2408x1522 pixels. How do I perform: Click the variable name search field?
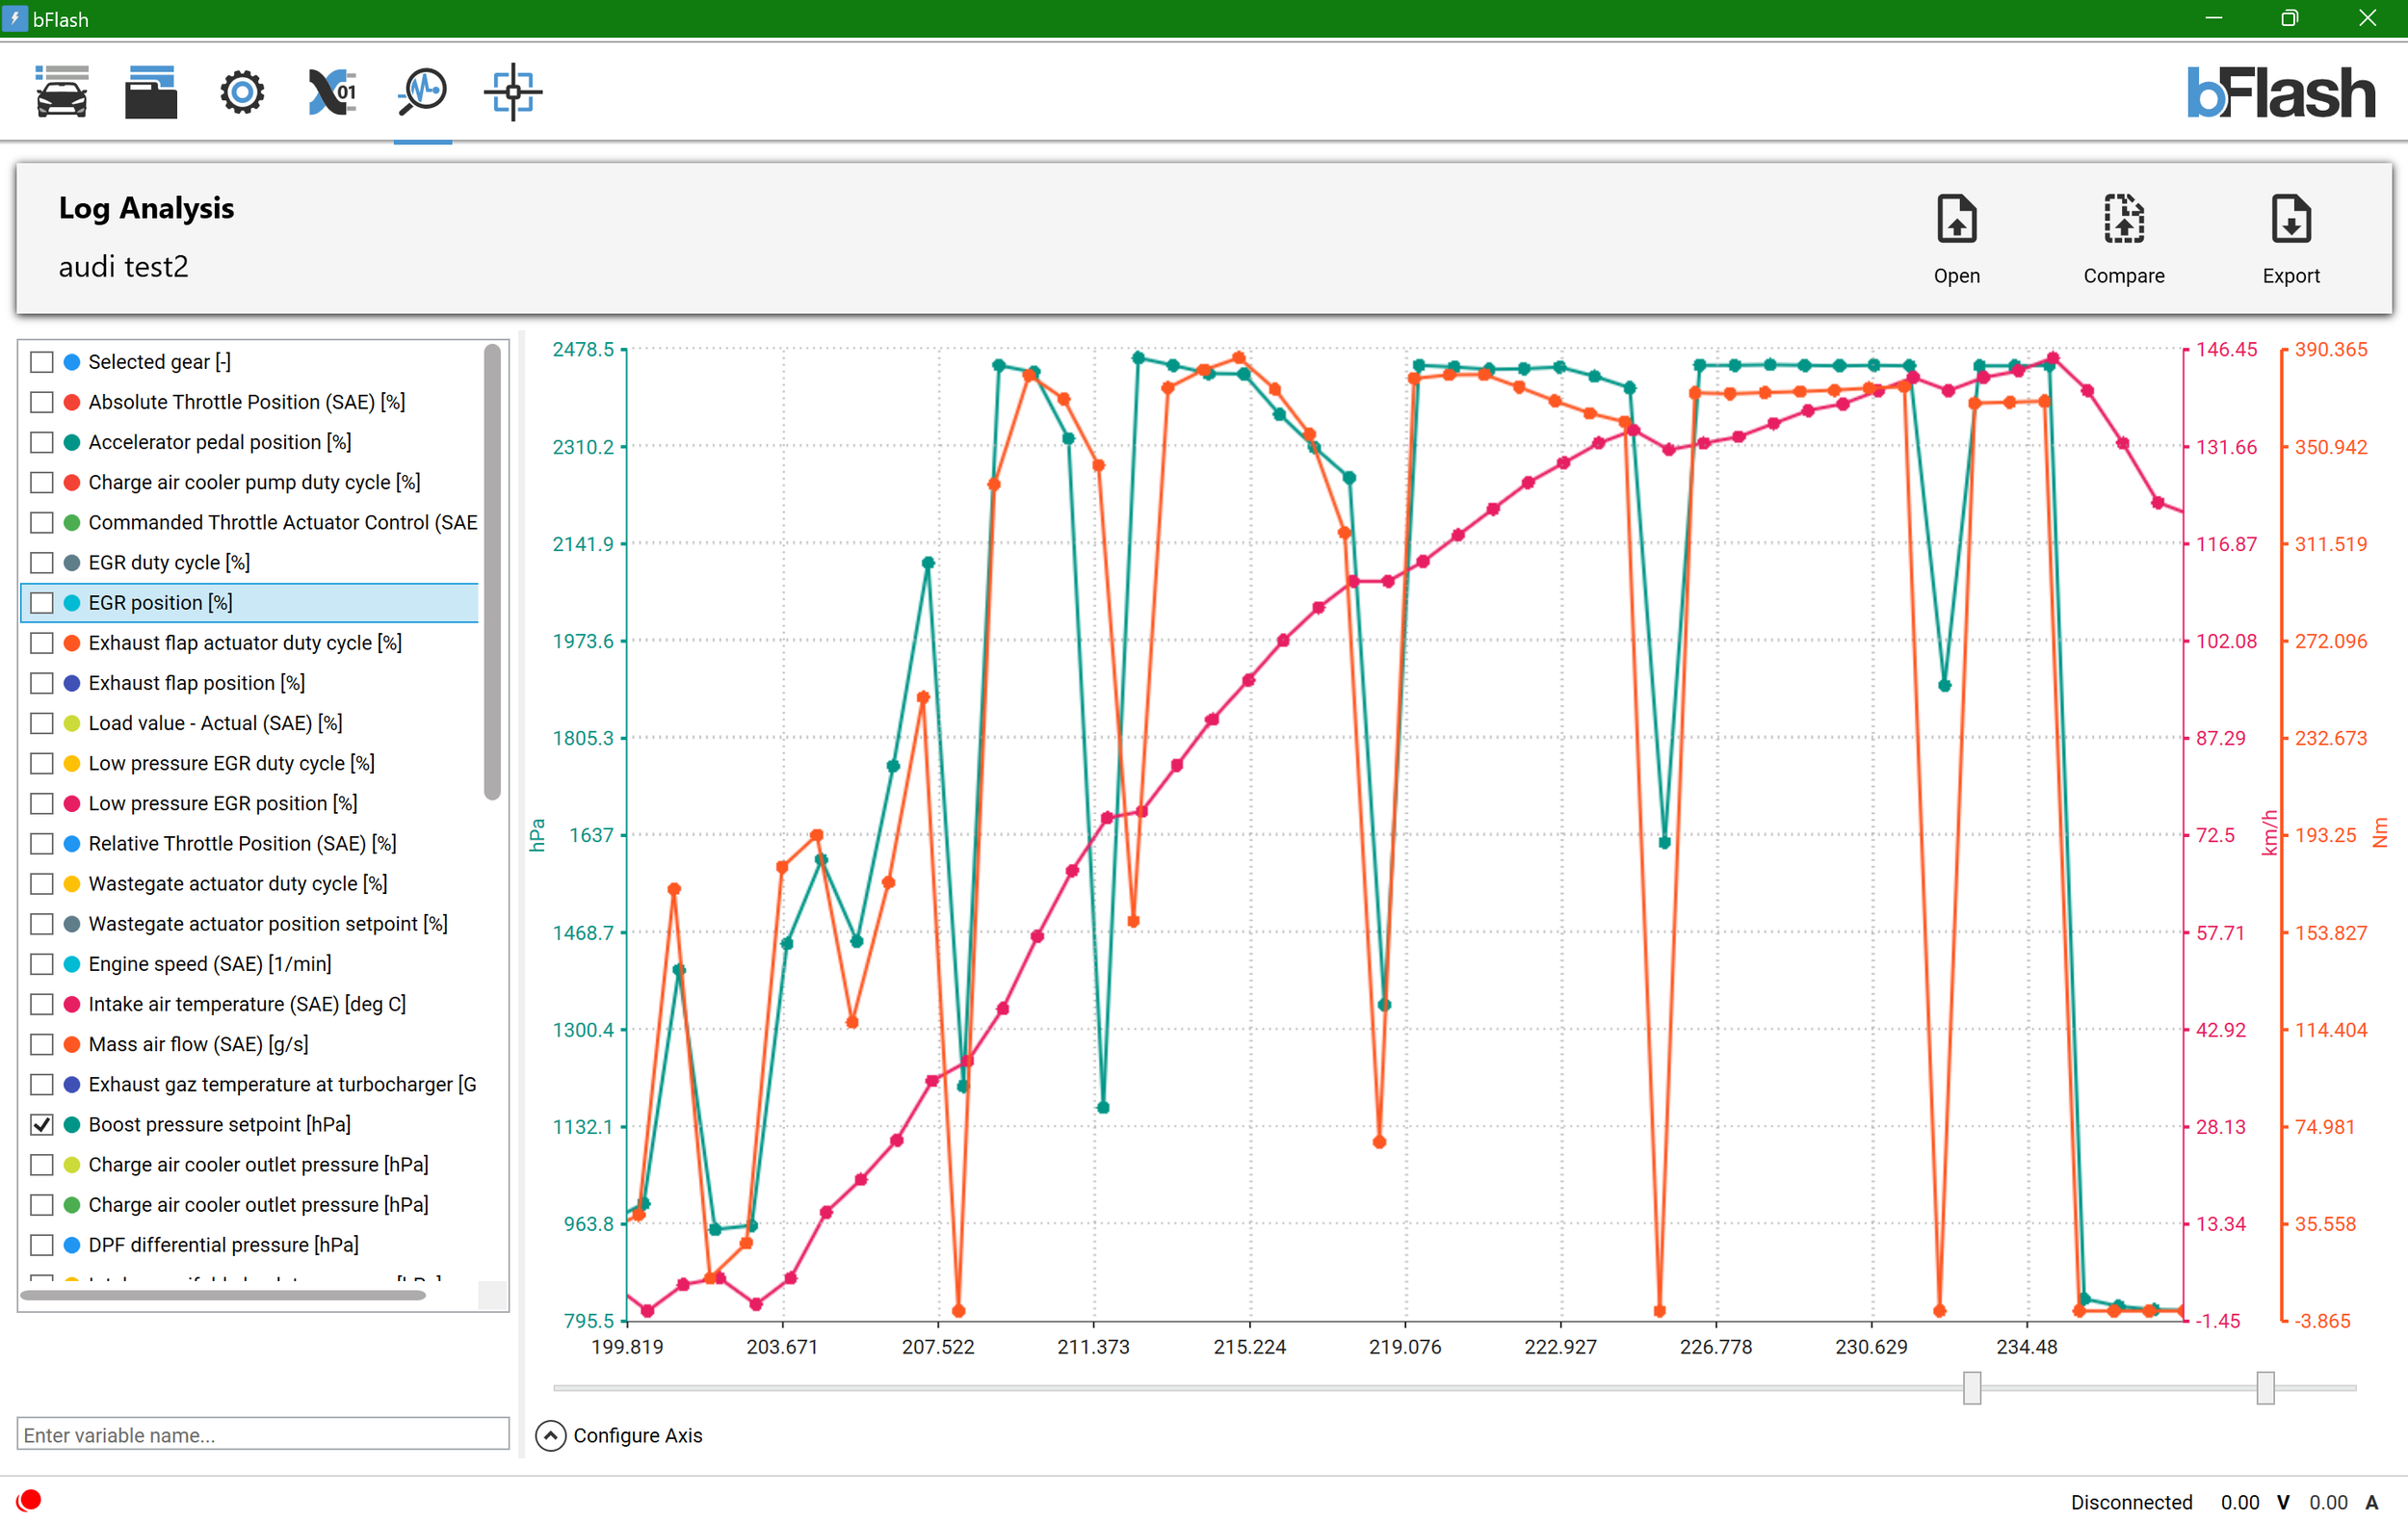click(263, 1434)
